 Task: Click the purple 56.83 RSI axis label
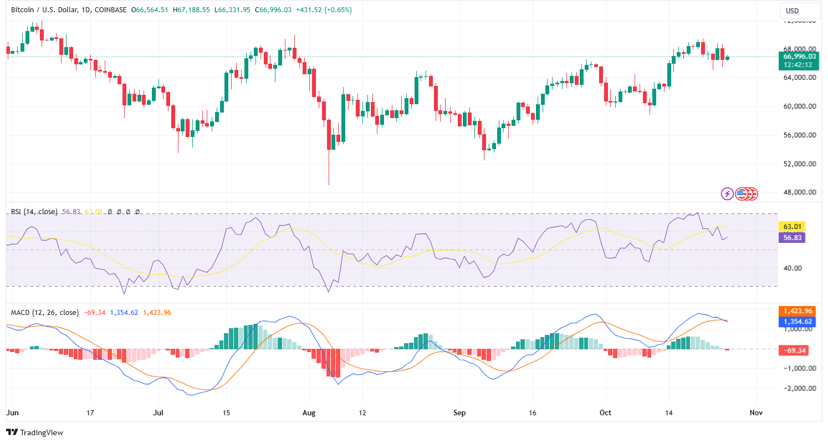791,237
